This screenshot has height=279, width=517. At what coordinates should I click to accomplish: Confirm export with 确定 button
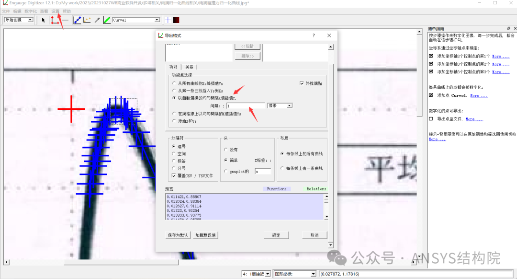[x=276, y=235]
